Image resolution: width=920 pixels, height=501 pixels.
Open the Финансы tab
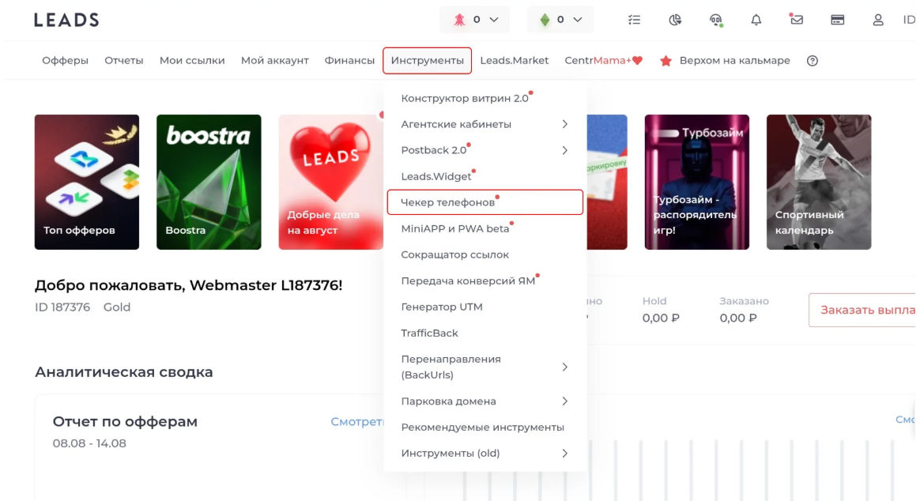point(349,60)
